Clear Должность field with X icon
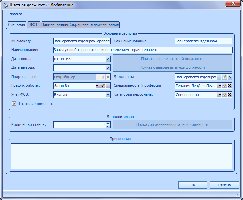The height and width of the screenshot is (200, 243). [230, 77]
